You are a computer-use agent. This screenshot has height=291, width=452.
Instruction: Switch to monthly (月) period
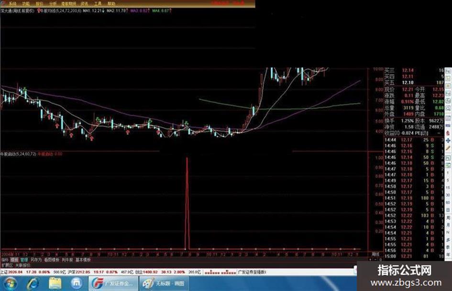click(x=448, y=225)
